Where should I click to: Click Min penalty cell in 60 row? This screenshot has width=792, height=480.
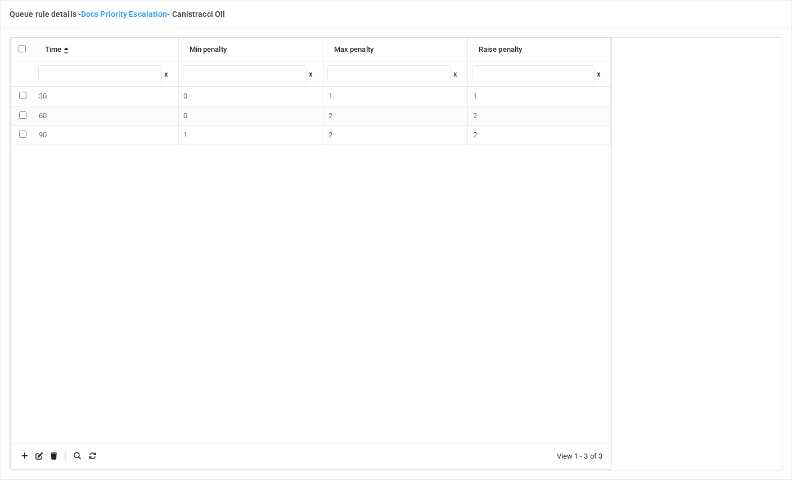click(251, 116)
